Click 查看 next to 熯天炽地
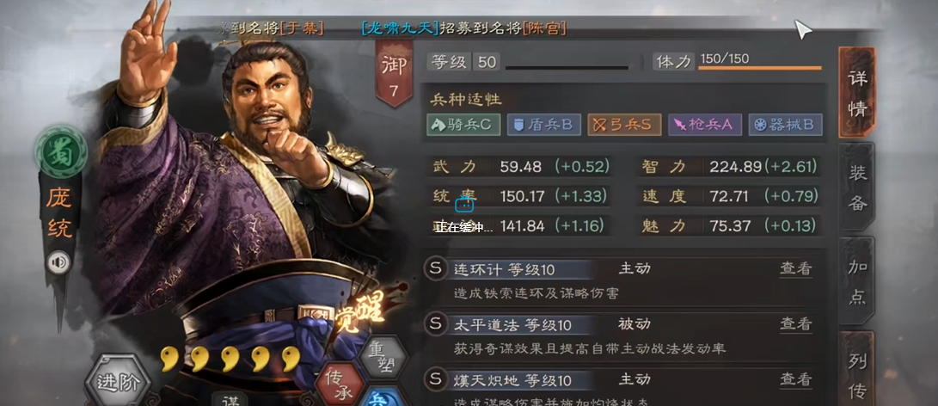 [x=795, y=379]
